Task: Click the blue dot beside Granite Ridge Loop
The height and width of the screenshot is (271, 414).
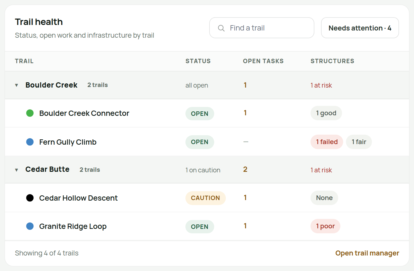Action: pos(30,226)
